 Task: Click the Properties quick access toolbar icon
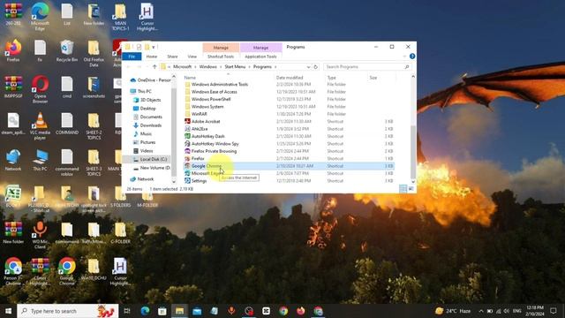coord(139,47)
